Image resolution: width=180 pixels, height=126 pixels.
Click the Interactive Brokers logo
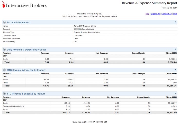[x=24, y=5]
